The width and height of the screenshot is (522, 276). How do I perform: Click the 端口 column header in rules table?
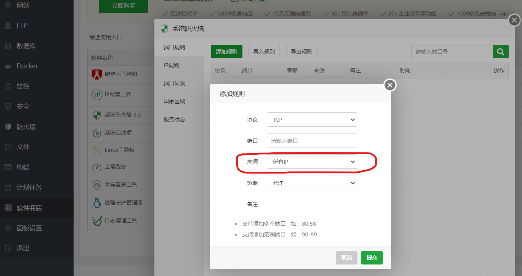[x=247, y=71]
